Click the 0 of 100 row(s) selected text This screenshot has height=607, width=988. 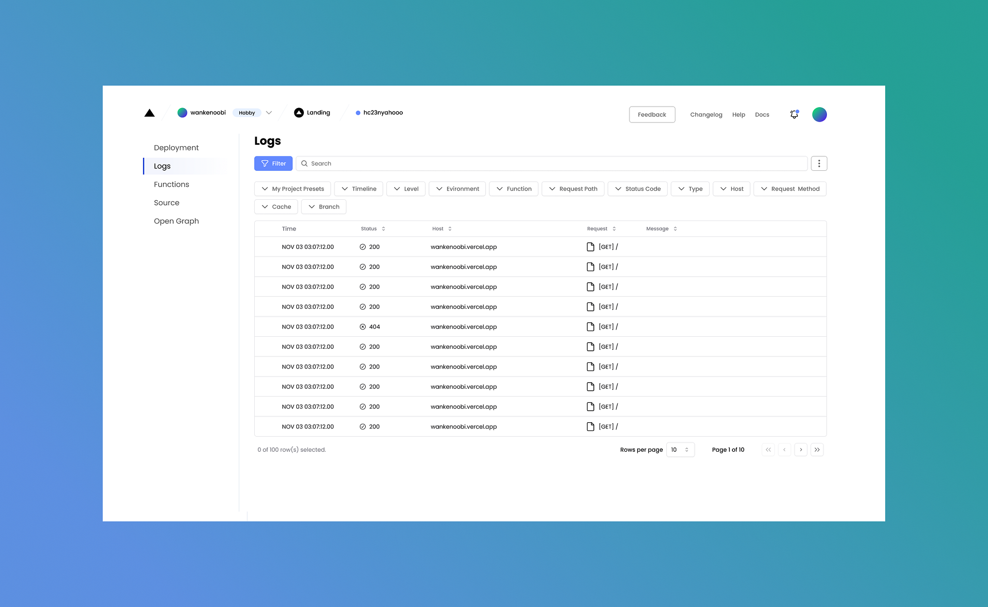[x=292, y=450]
